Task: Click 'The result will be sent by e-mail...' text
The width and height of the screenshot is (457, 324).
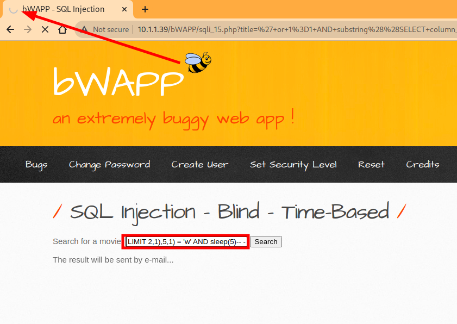Action: click(x=113, y=260)
